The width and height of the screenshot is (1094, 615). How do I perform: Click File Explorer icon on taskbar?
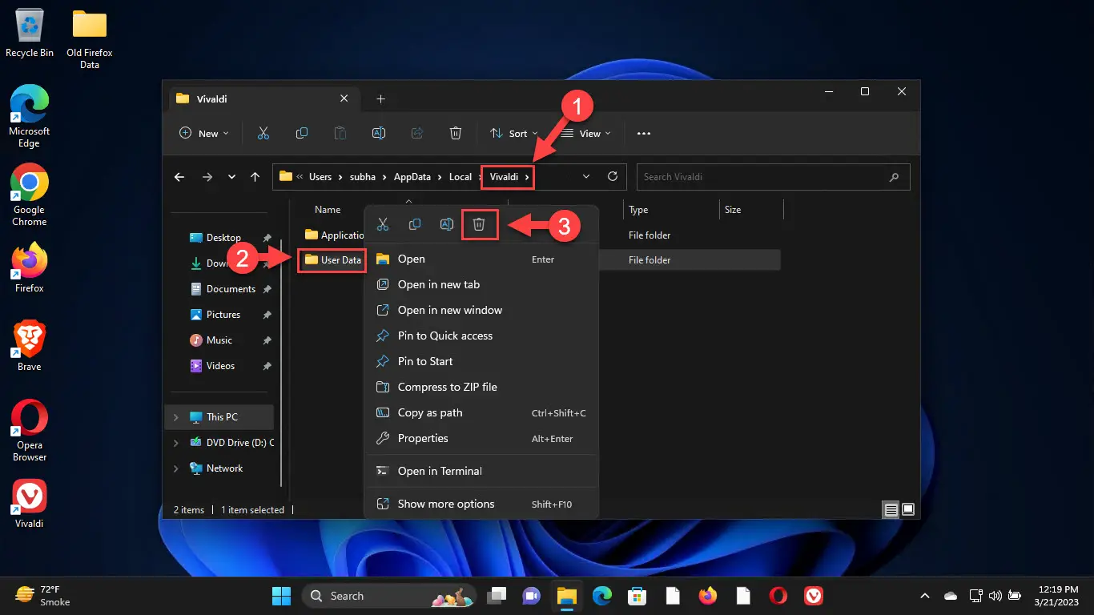567,596
